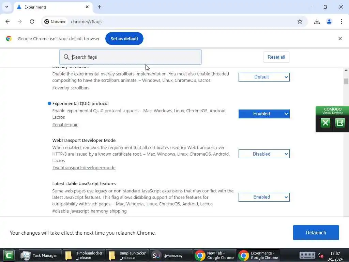Open the Experimental QUIC protocol Enabled dropdown

pos(264,114)
